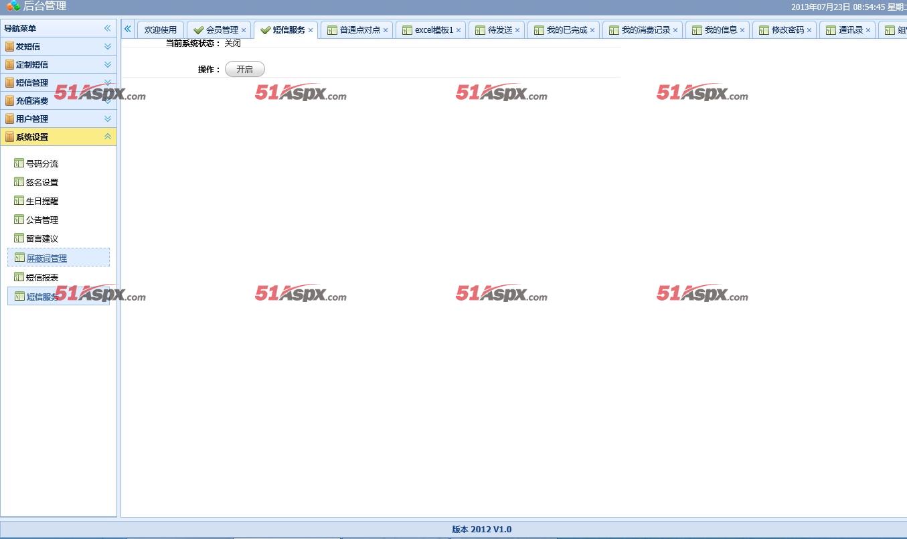The image size is (907, 539).
Task: Close the 短信服务 tab
Action: [311, 30]
